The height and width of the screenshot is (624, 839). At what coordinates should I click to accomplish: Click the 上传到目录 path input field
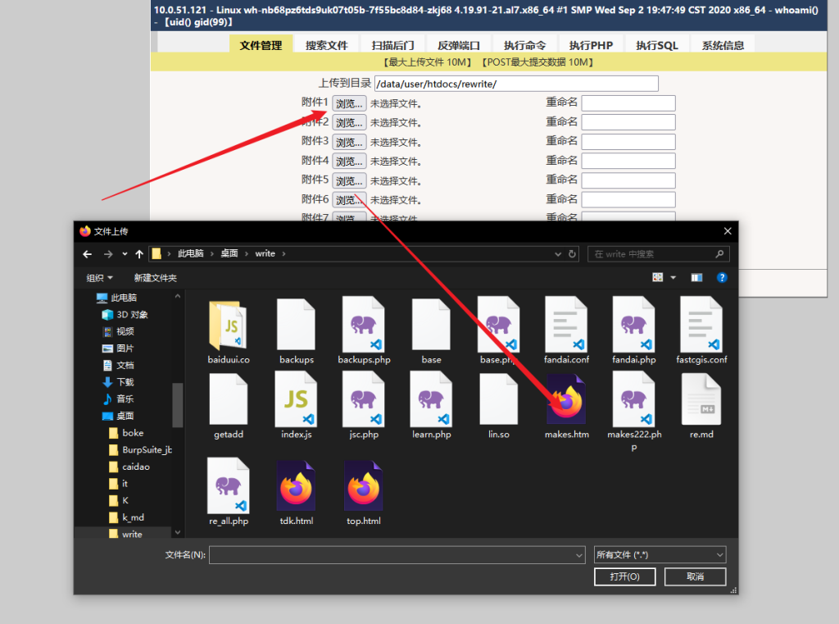click(516, 84)
